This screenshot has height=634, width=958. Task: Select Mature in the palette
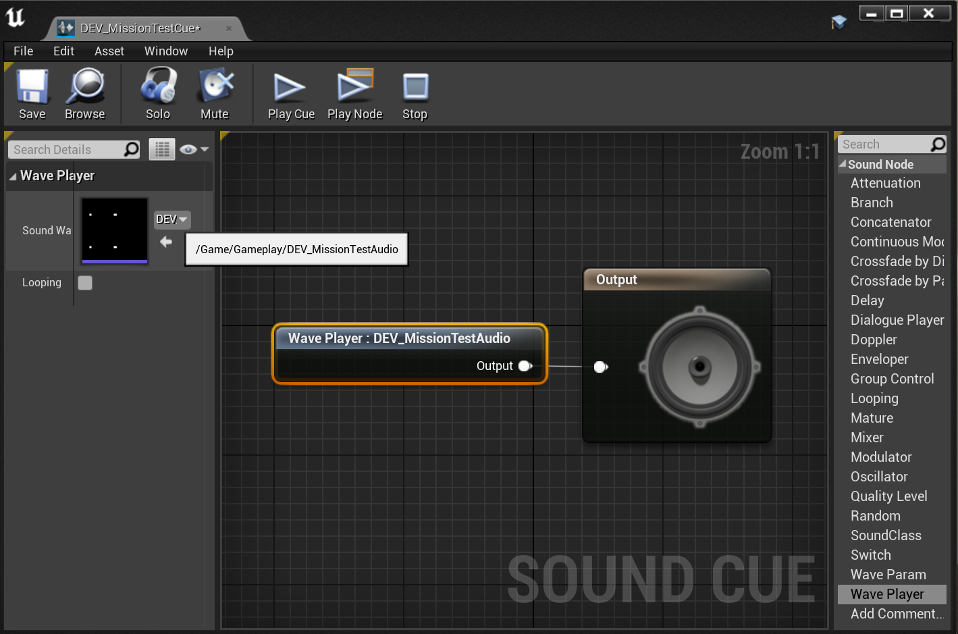point(872,418)
